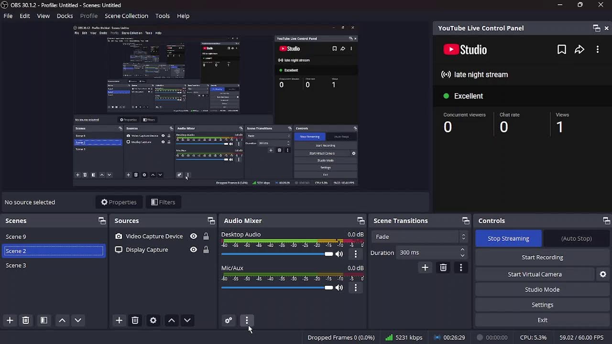
Task: Open the Edit menu
Action: click(x=25, y=16)
